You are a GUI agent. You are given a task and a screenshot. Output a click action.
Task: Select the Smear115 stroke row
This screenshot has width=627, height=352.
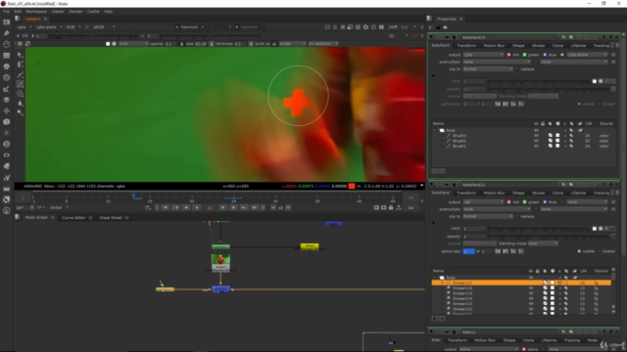(x=521, y=293)
